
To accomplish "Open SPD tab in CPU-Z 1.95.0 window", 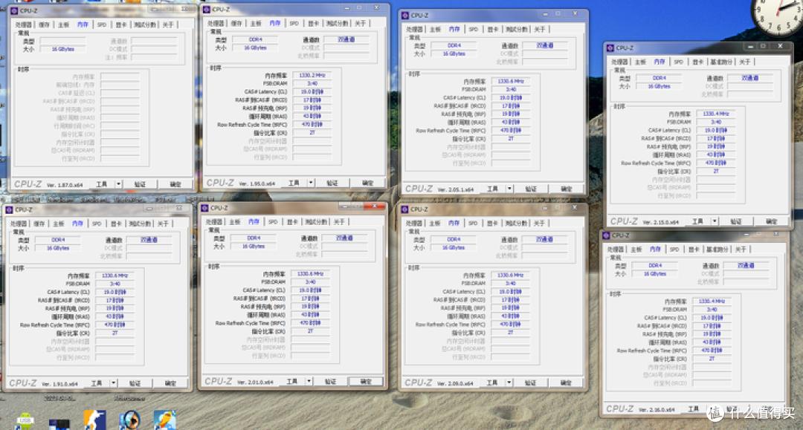I will [x=294, y=24].
